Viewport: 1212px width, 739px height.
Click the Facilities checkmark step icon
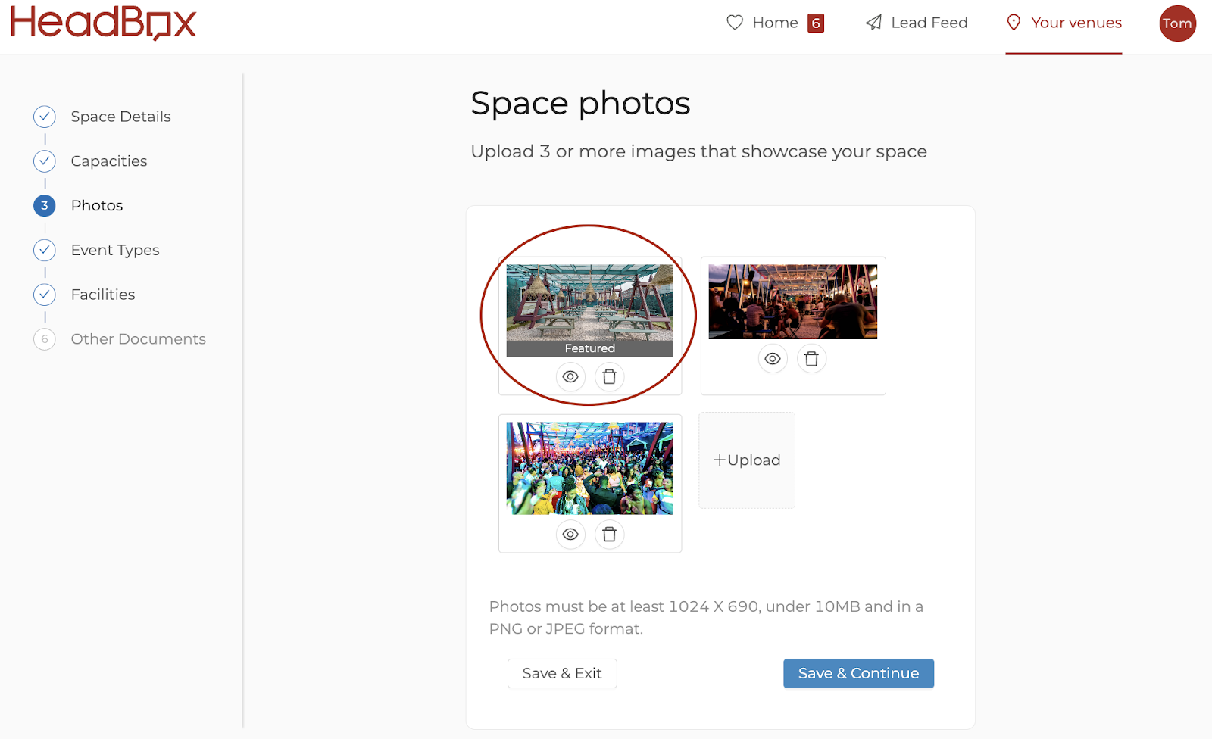click(45, 295)
